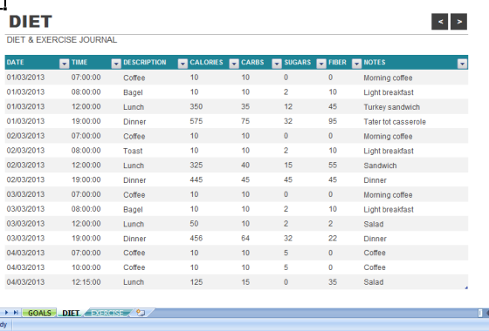The image size is (489, 331).
Task: Open the FIBER column filter dropdown
Action: click(356, 64)
